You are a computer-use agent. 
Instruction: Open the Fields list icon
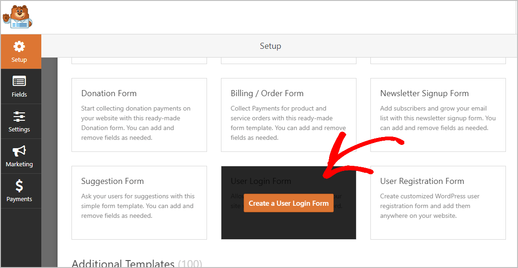tap(19, 81)
